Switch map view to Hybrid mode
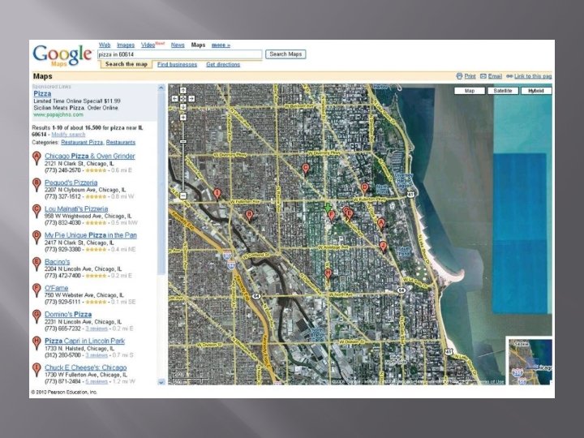This screenshot has height=438, width=584. [535, 91]
